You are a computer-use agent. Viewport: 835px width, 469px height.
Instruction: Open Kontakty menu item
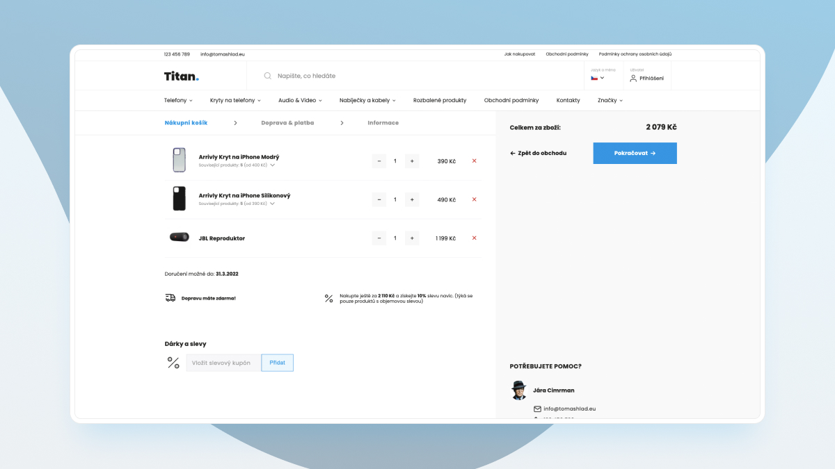click(568, 101)
